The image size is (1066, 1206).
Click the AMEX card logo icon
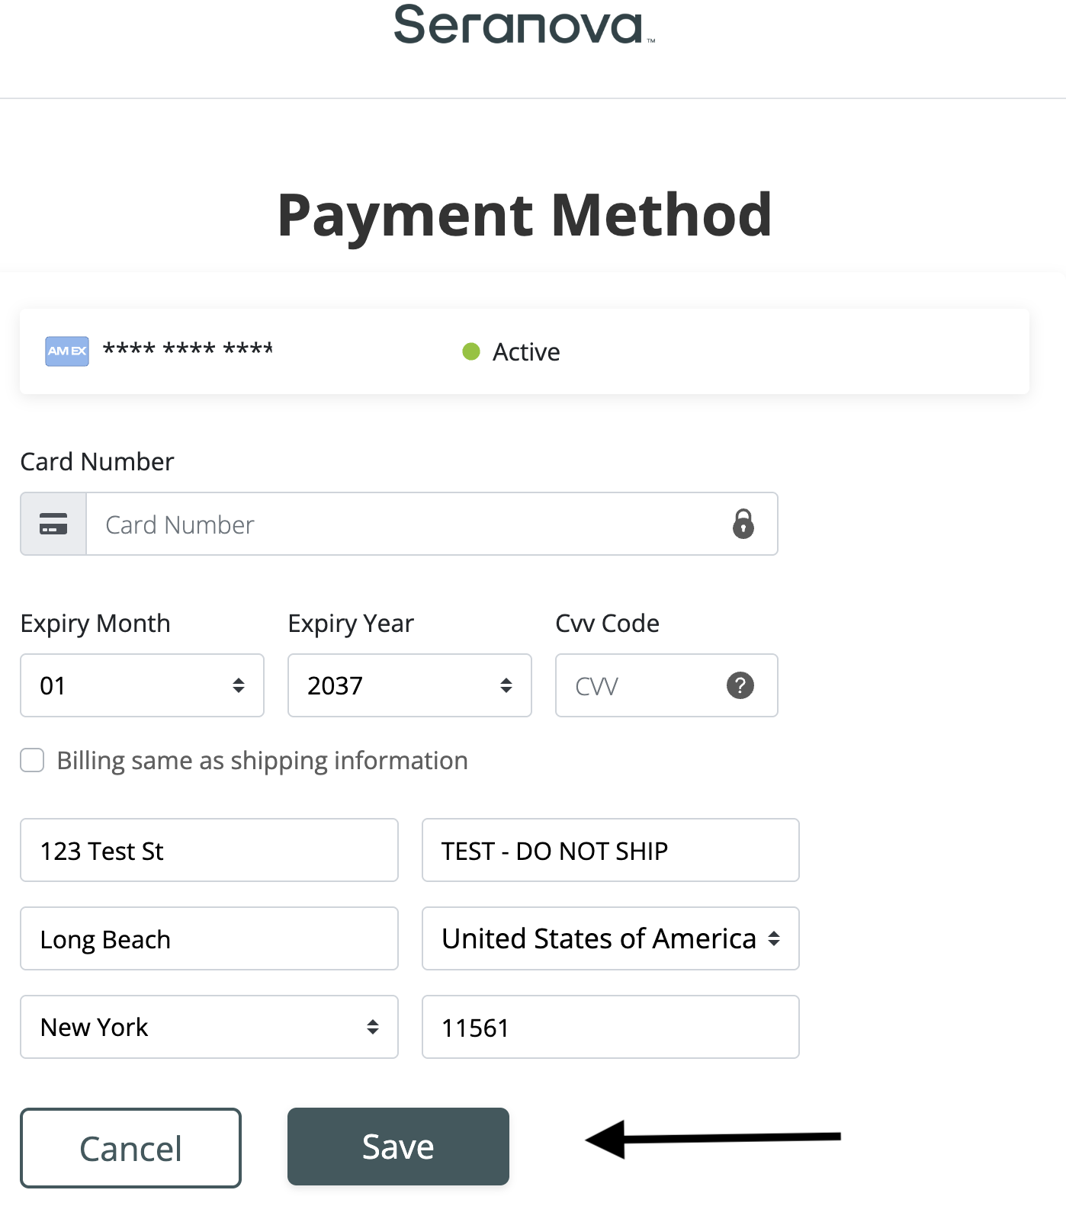point(67,351)
